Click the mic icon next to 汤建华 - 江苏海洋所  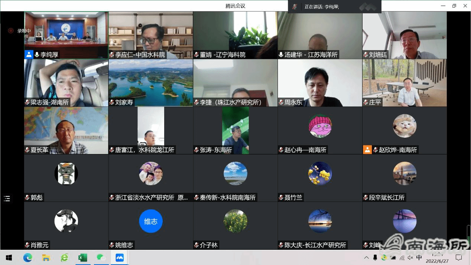click(x=281, y=55)
